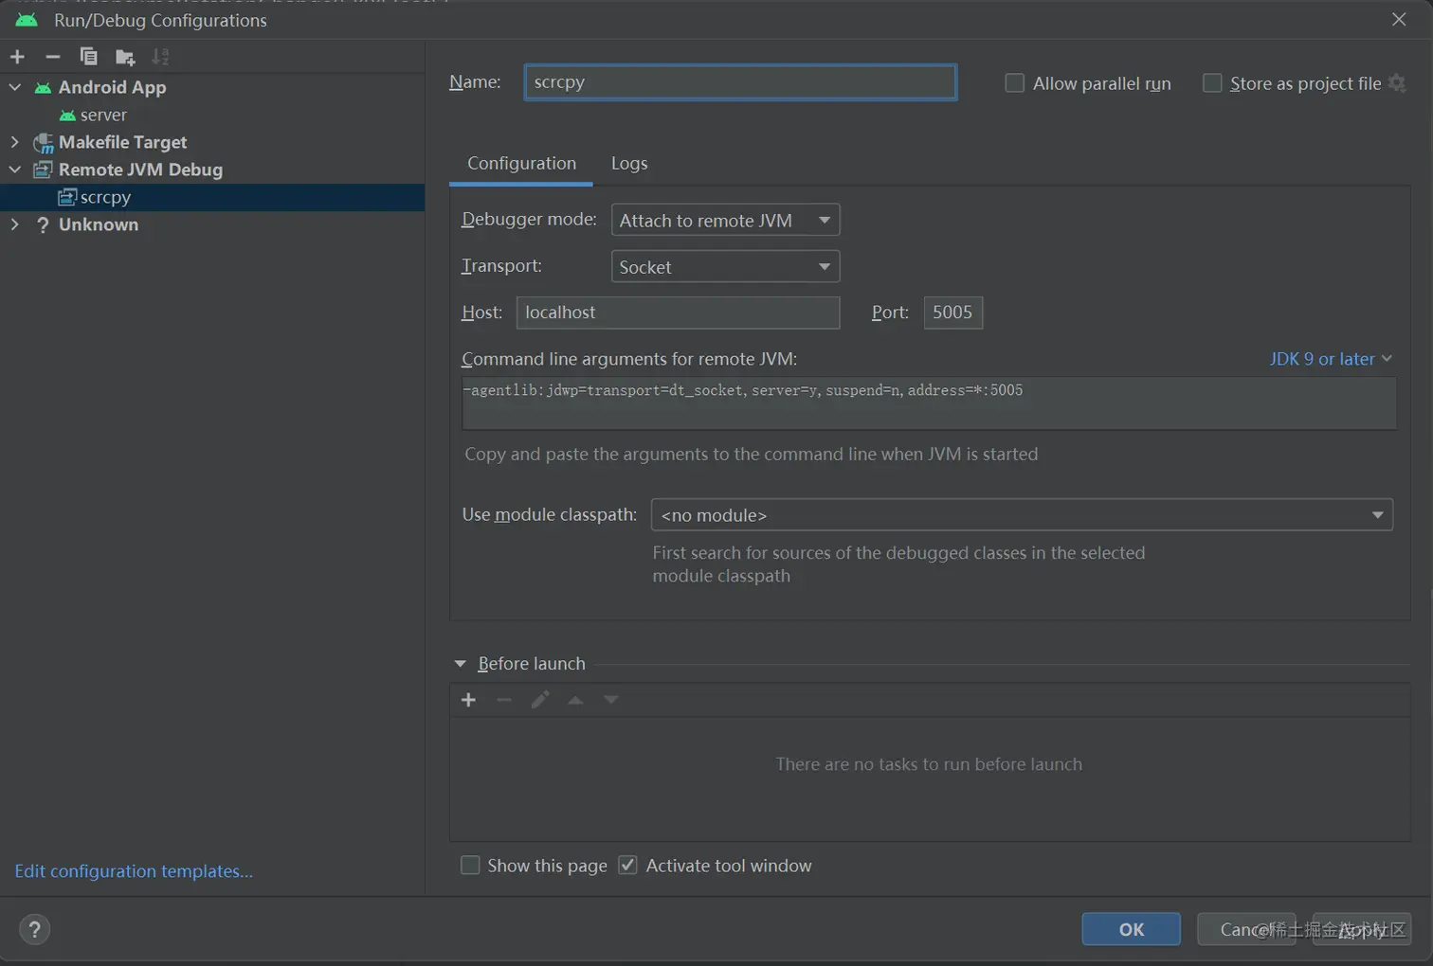Select the Remote JVM Debug tree label
The height and width of the screenshot is (966, 1433).
140,170
